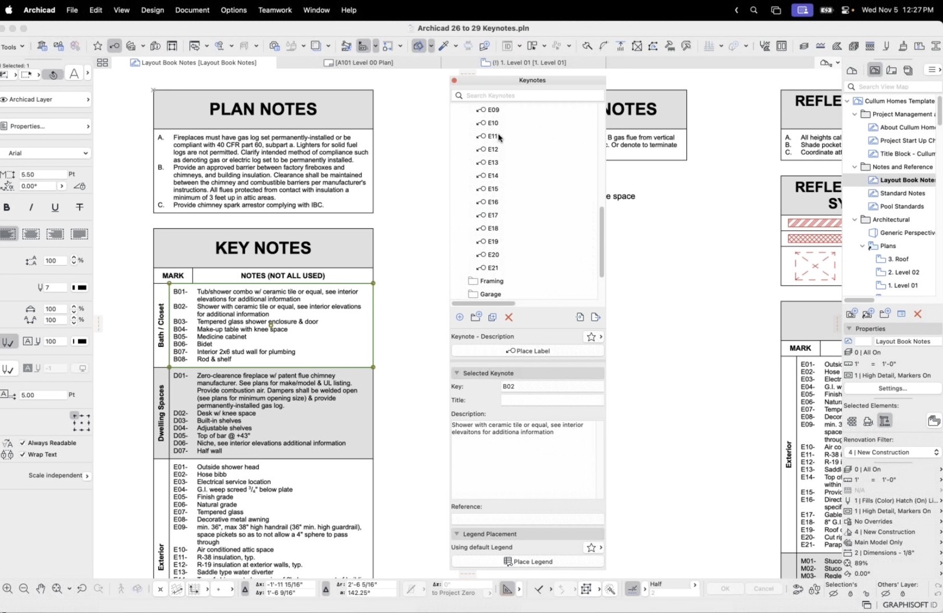The height and width of the screenshot is (613, 943).
Task: Open the New Construction renovation filter dropdown
Action: [x=892, y=452]
